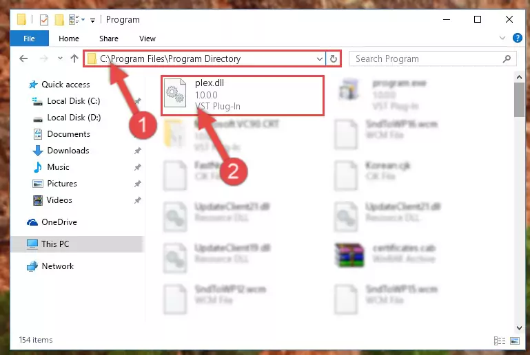Go up one folder level
This screenshot has width=530, height=355.
click(74, 58)
